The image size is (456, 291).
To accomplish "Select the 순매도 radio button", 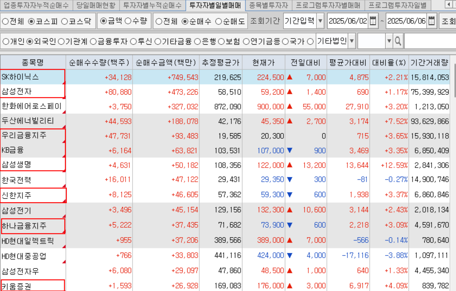I will (219, 21).
